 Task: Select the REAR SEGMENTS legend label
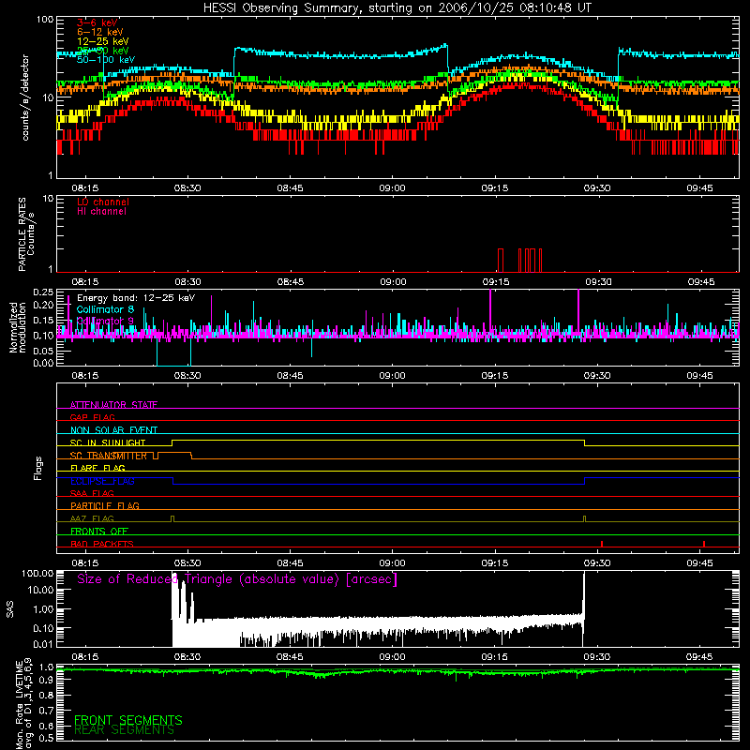[125, 730]
